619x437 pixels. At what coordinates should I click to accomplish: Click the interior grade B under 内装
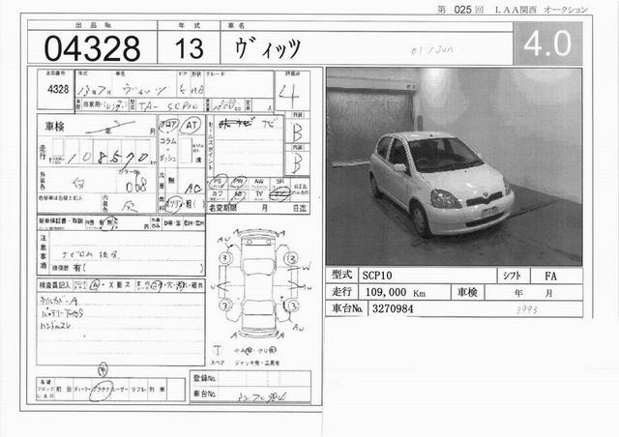[x=297, y=162]
